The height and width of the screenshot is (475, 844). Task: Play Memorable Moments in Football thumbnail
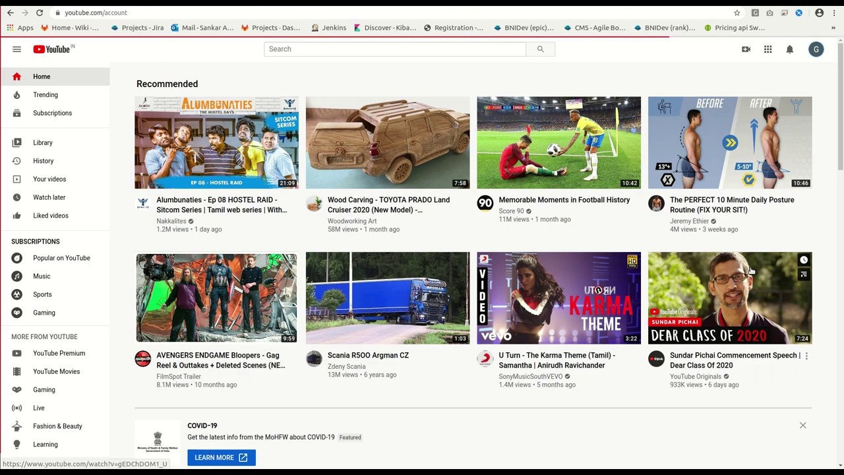click(x=558, y=142)
